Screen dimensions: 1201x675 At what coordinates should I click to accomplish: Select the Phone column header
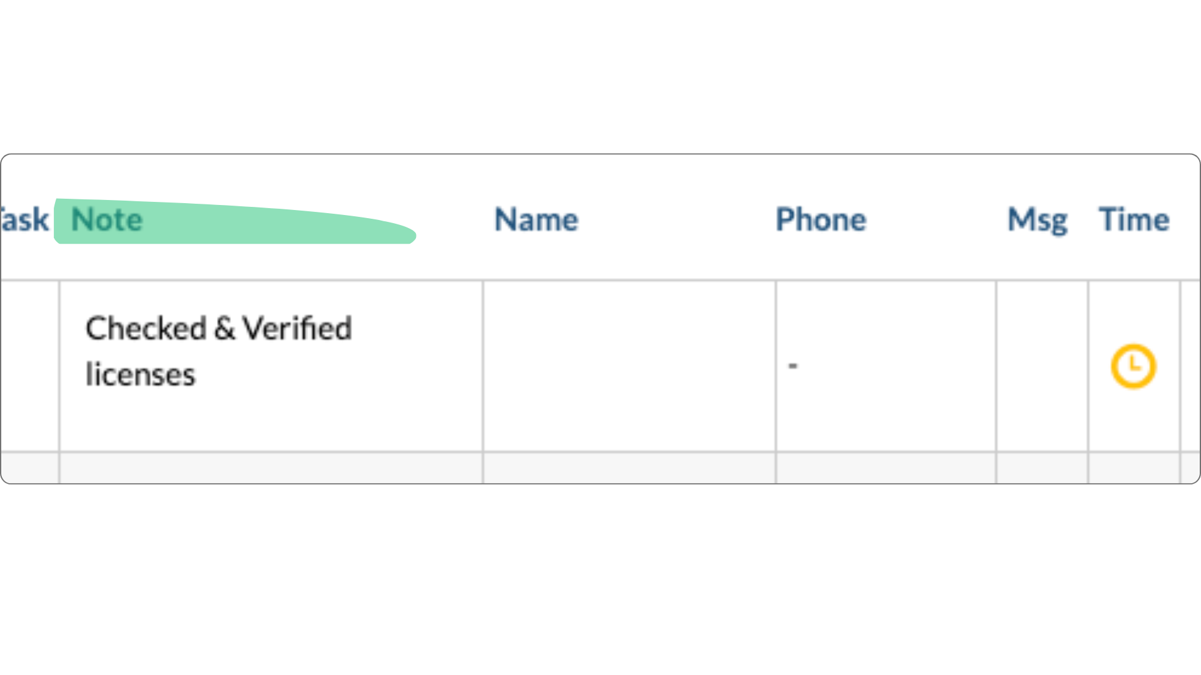click(x=821, y=220)
